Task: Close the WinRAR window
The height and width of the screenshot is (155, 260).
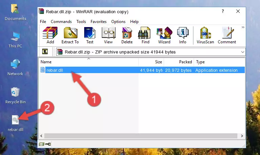Action: (238, 11)
